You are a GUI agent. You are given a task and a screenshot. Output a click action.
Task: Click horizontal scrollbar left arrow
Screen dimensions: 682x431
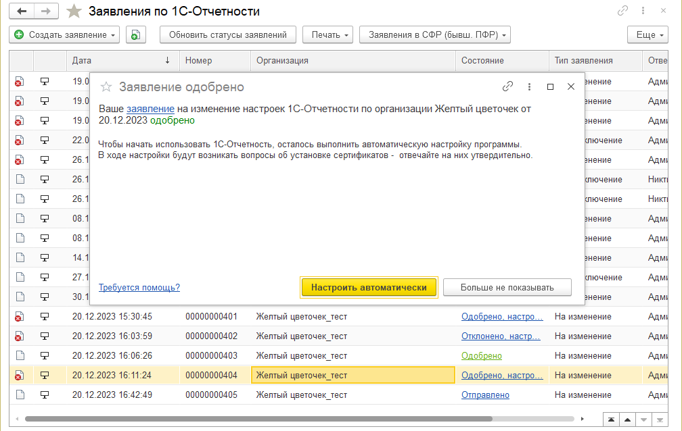coord(17,420)
